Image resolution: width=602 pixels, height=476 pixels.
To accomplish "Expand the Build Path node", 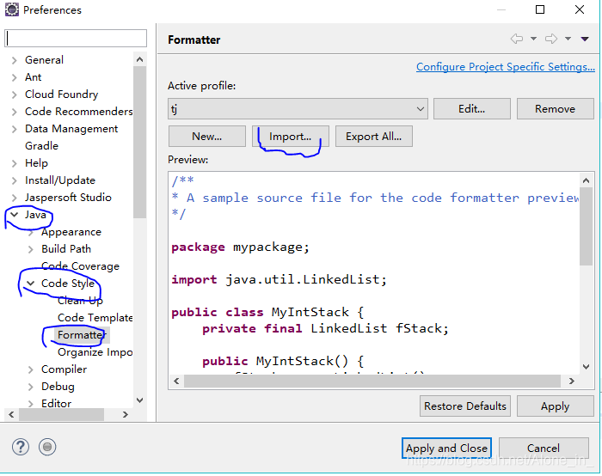I will coord(31,249).
